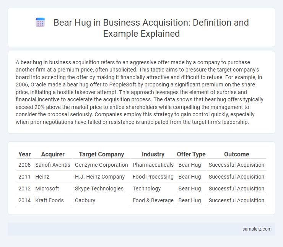Select the Offer Type column header
The width and height of the screenshot is (283, 247).
(191, 154)
